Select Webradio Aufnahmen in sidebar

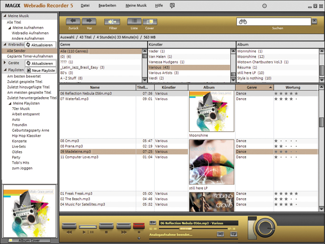point(30,33)
